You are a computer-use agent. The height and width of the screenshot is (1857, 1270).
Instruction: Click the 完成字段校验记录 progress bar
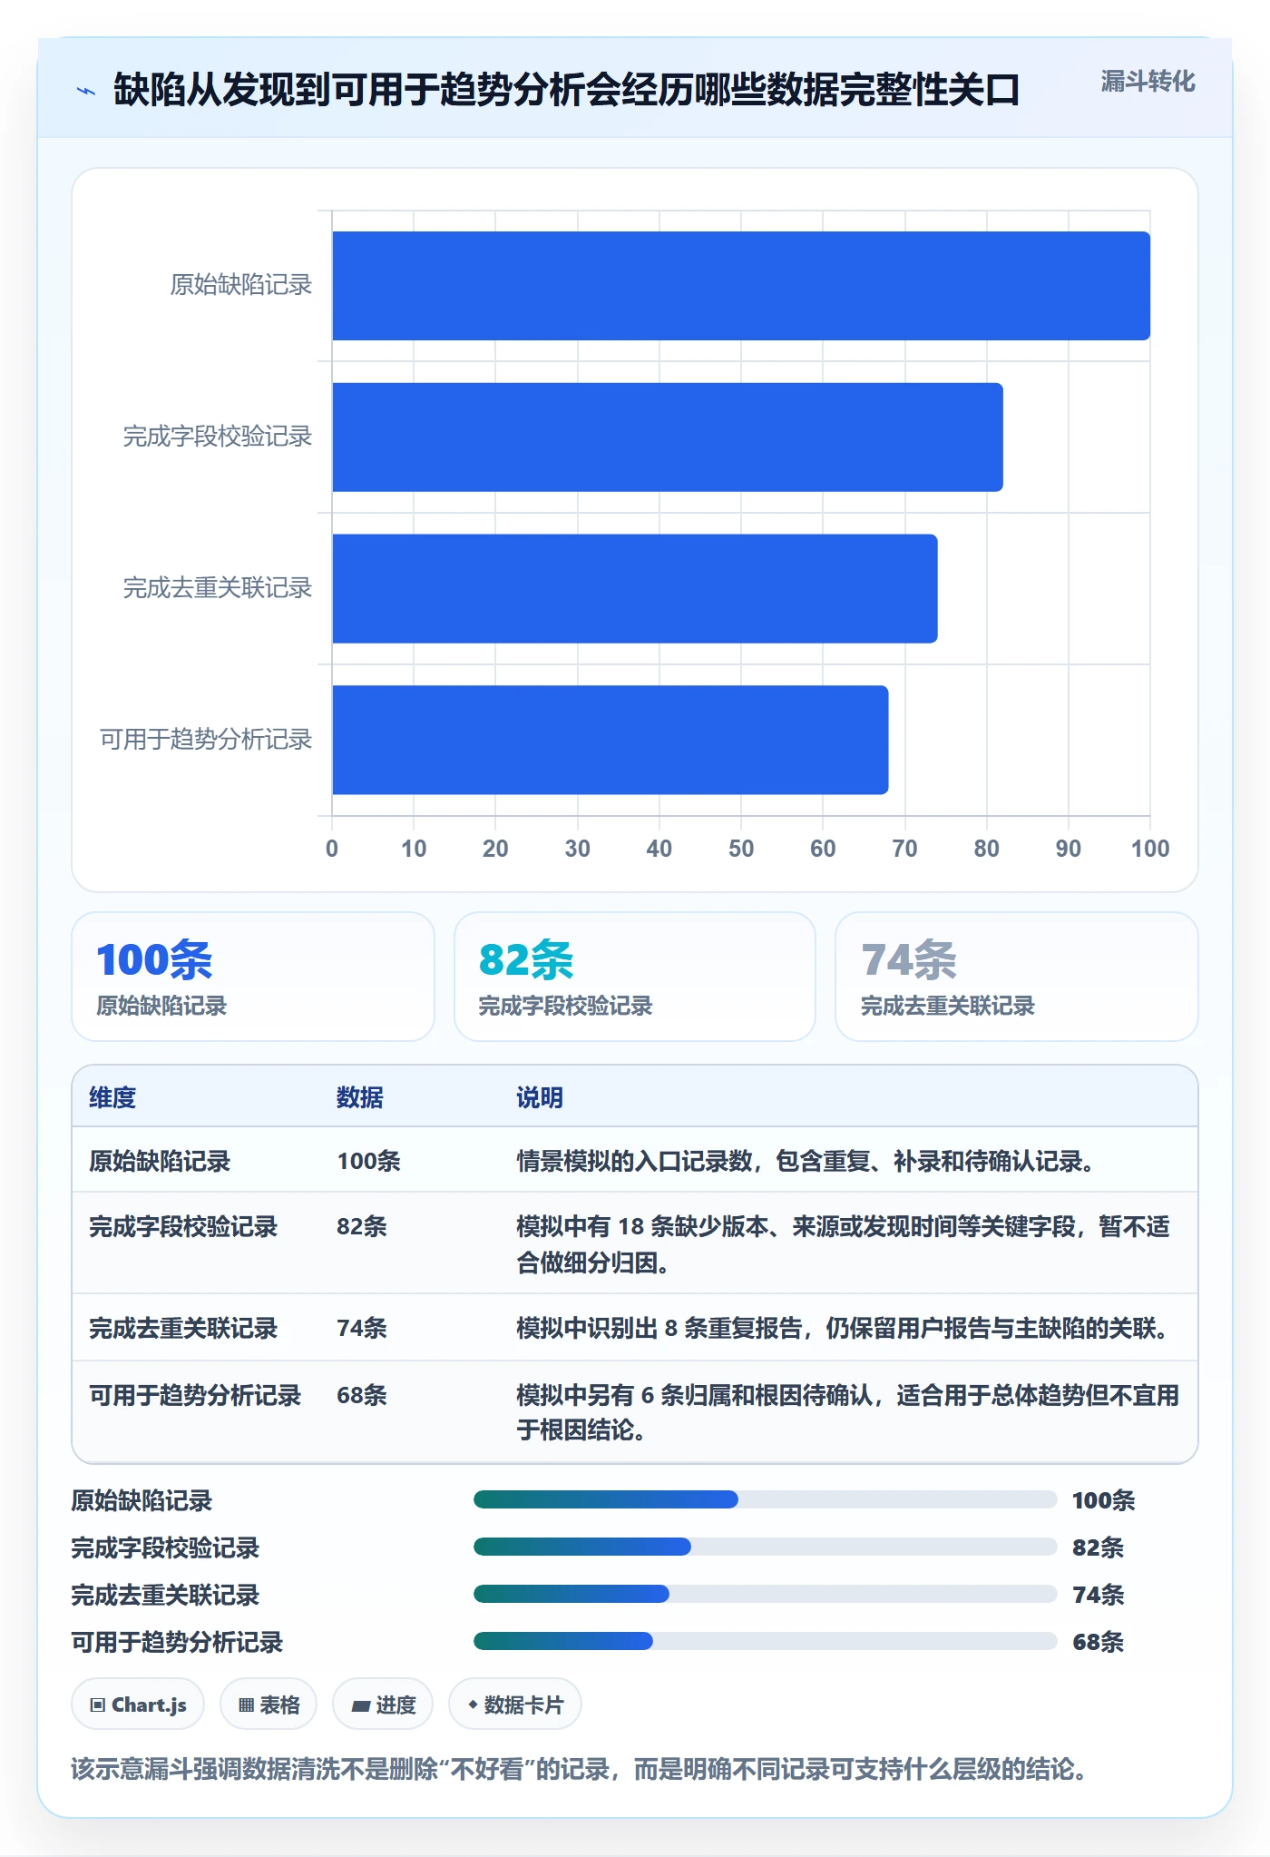(x=766, y=1547)
